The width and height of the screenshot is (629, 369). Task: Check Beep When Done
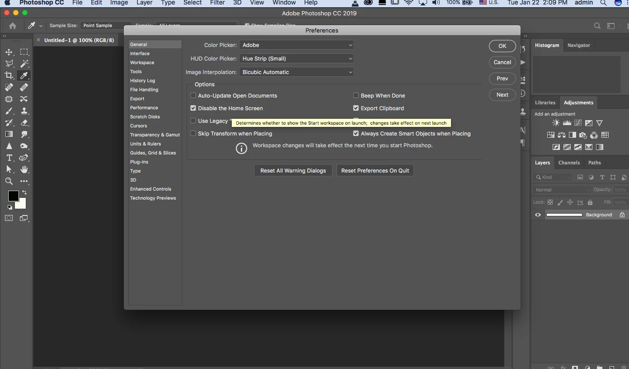coord(356,95)
